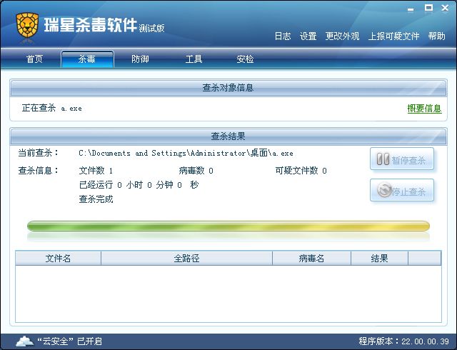
Task: Click the 已经运行 elapsed time text
Action: tap(139, 184)
